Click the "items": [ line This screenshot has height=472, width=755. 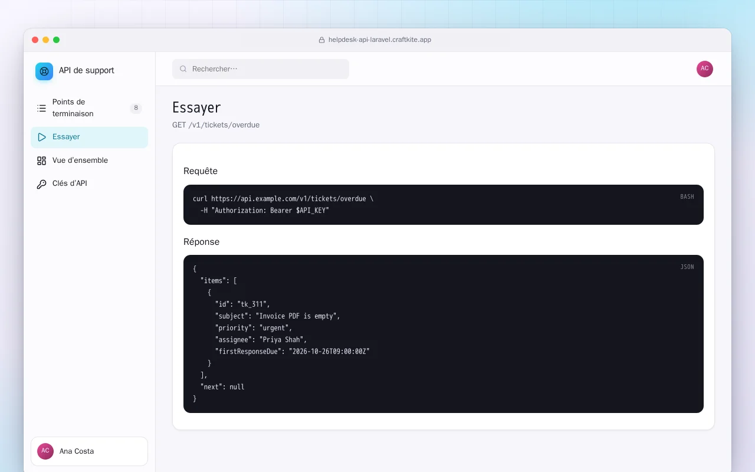tap(218, 281)
